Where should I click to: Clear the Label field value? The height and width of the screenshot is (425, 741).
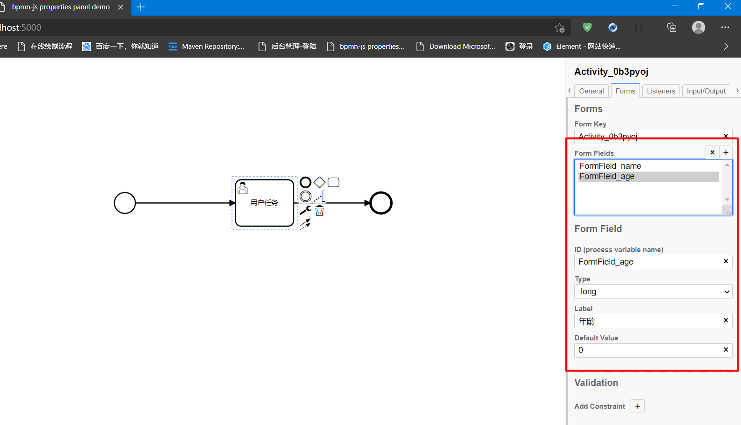click(726, 320)
